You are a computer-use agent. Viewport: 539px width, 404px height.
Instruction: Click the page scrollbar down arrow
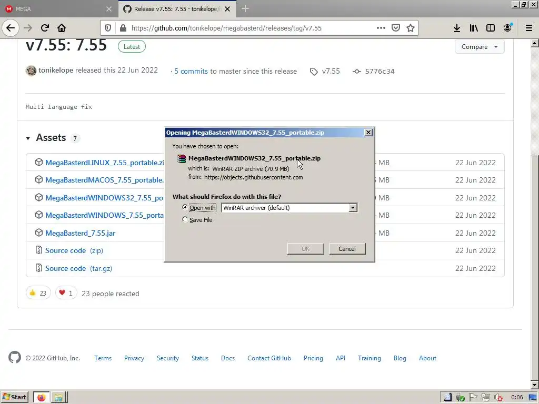coord(535,385)
